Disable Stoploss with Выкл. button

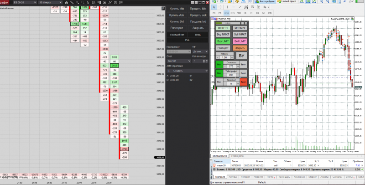(244, 64)
